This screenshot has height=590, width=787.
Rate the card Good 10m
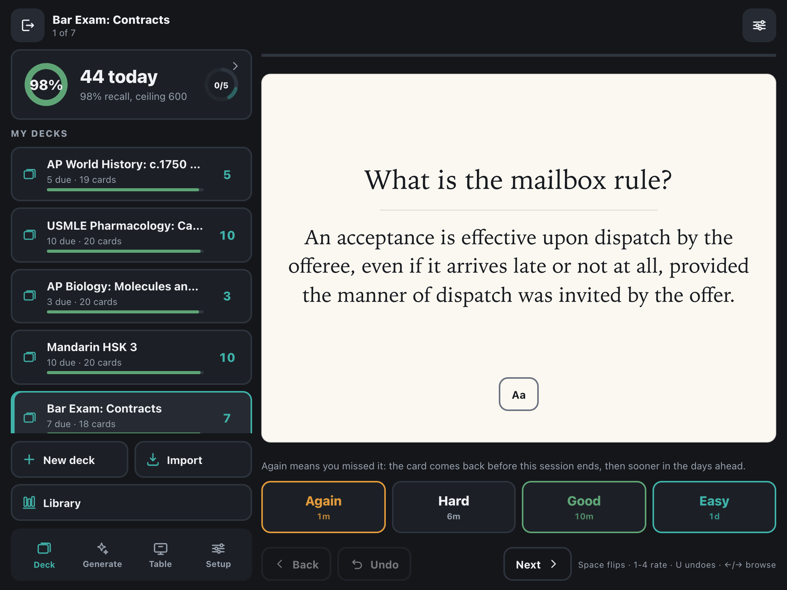(584, 507)
